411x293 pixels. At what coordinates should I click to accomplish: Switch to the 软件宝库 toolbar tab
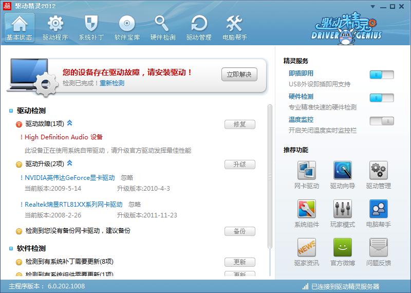point(127,28)
